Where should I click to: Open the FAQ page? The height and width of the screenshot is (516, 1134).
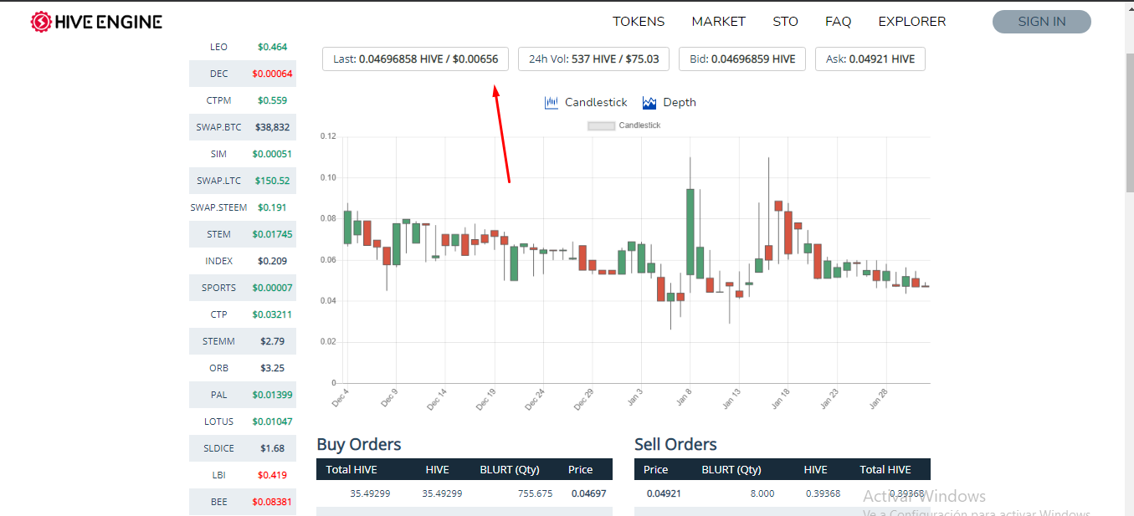click(838, 22)
